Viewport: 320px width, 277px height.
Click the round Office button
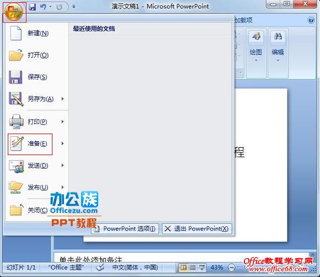(14, 12)
